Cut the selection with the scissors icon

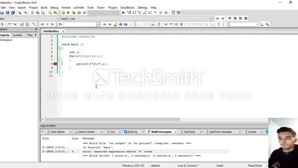32,13
